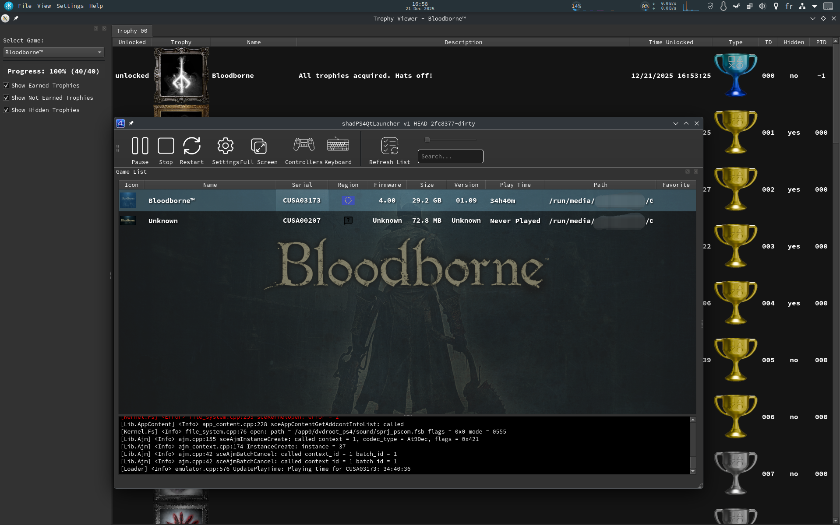This screenshot has width=840, height=525.
Task: Click the EU region flag for Bloodborne
Action: (x=348, y=200)
